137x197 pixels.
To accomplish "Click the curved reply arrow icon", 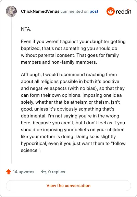I will 44,172.
